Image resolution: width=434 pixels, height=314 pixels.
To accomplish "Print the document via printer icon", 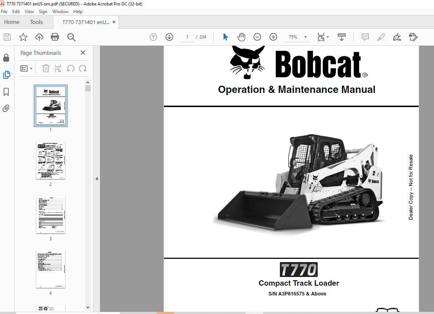I will (55, 37).
